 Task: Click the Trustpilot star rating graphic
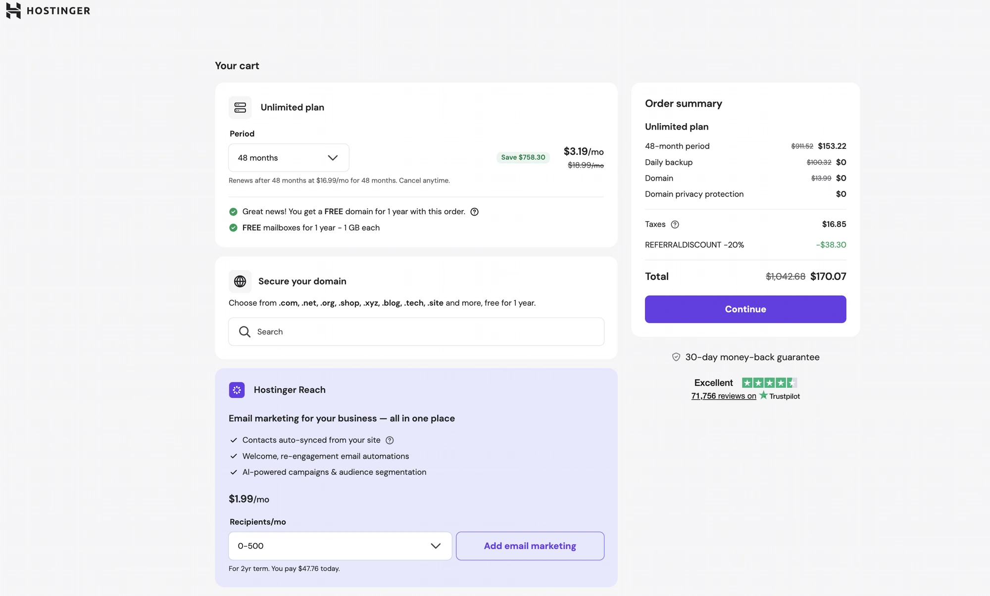769,383
